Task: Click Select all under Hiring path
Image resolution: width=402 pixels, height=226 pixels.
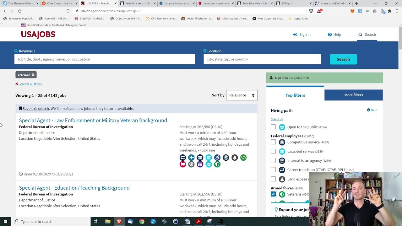Action: (x=277, y=119)
